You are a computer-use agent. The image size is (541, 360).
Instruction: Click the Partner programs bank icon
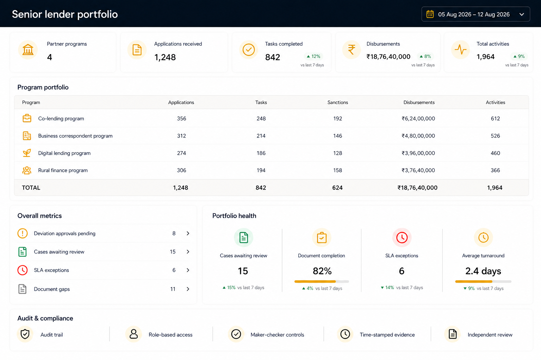28,50
